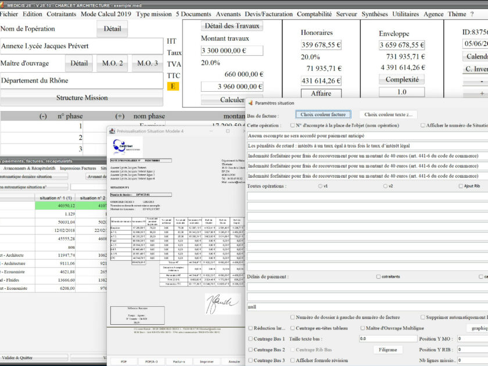Open the Comptabilité menu
Image resolution: width=488 pixels, height=366 pixels.
click(x=314, y=14)
